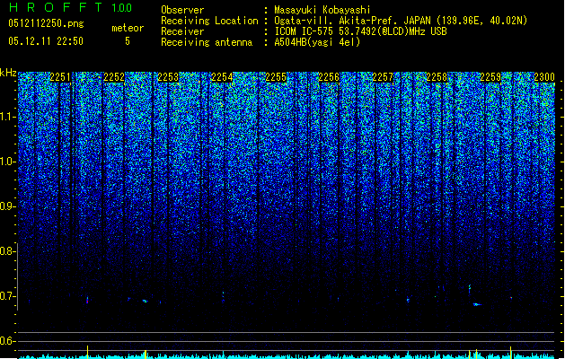Select the name Masayuki Kobayashi
The image size is (565, 359).
coord(322,10)
